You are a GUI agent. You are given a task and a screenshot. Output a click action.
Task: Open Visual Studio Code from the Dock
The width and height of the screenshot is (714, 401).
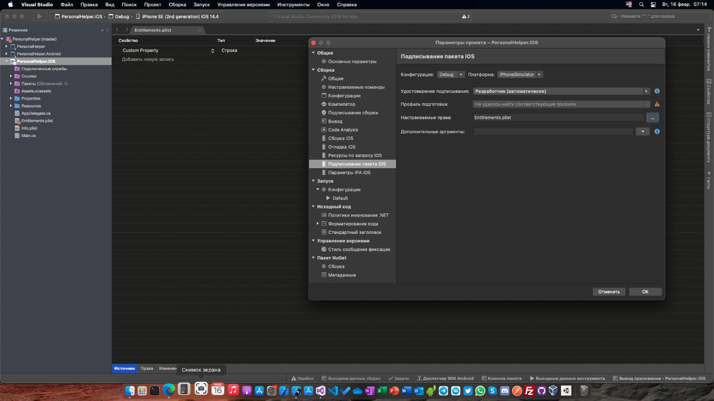coord(334,390)
